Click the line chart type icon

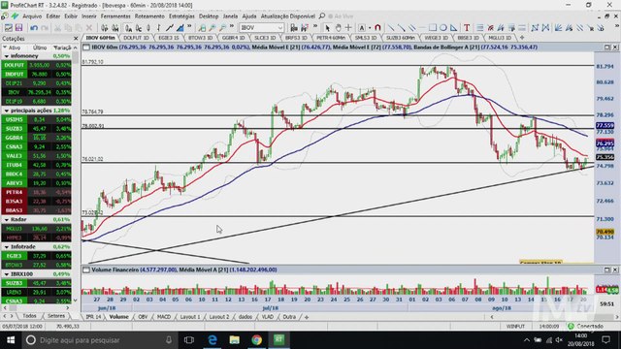pos(170,28)
